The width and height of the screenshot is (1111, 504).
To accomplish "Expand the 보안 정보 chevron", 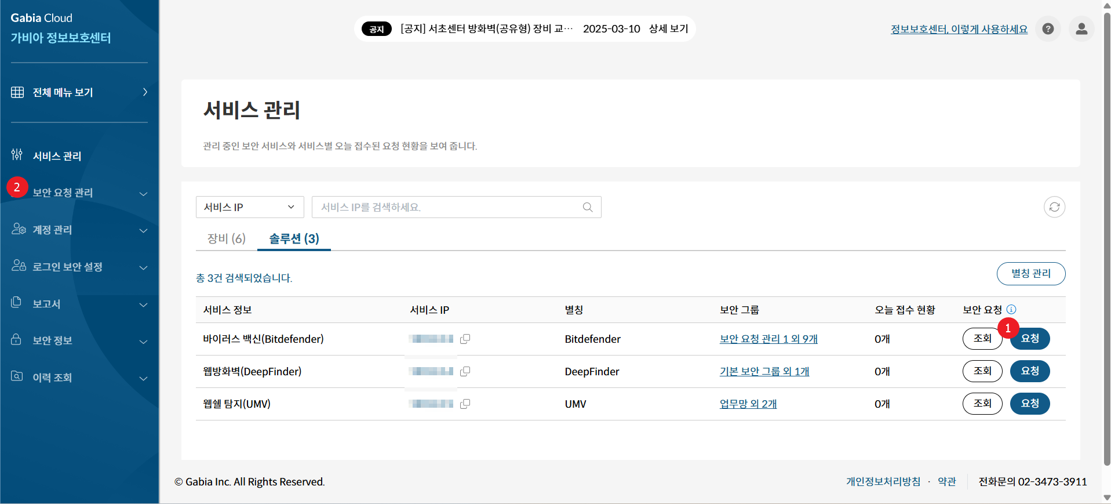I will [143, 342].
